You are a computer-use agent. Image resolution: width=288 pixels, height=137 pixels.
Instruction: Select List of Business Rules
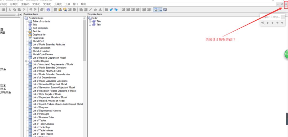click(43, 117)
